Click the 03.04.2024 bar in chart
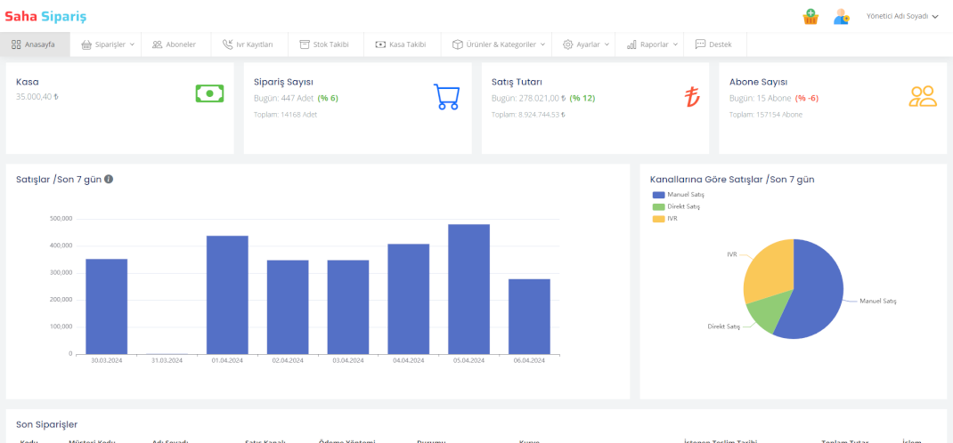Image resolution: width=953 pixels, height=443 pixels. (x=348, y=307)
